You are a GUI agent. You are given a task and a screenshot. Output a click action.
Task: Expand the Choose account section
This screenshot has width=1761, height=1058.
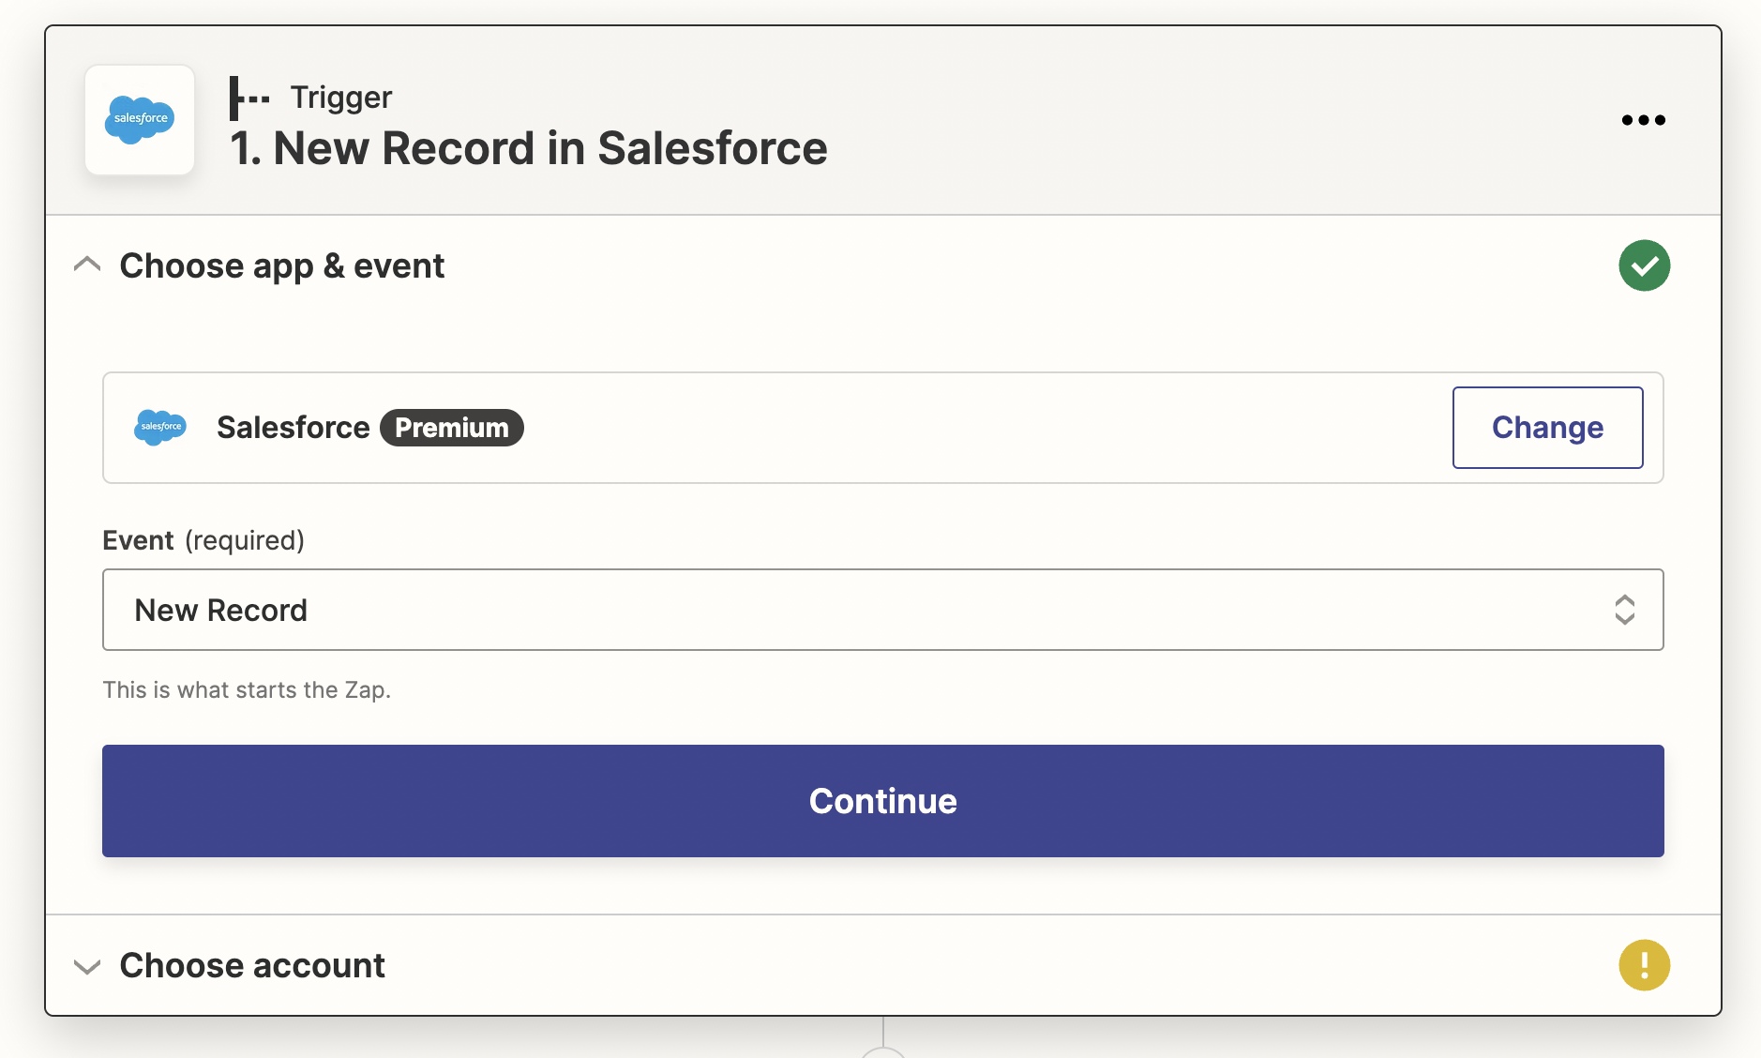87,966
